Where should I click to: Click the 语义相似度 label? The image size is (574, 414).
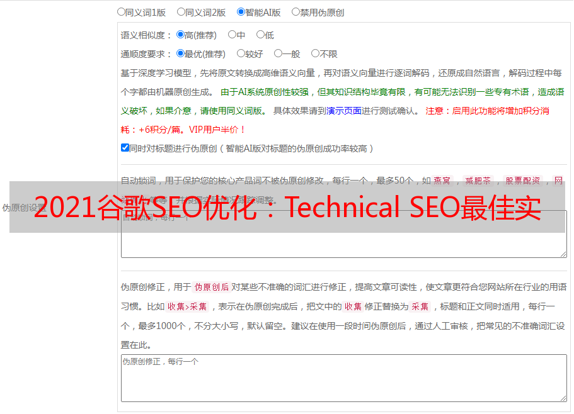(x=146, y=35)
